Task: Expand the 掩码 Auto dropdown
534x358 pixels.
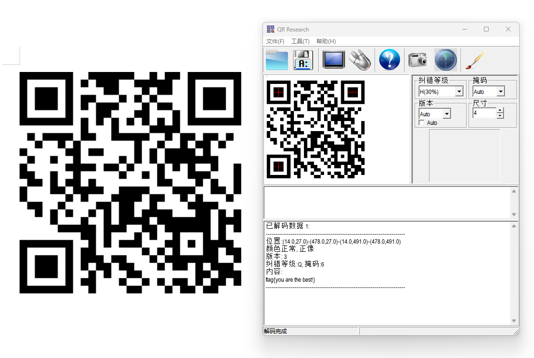Action: click(x=501, y=92)
